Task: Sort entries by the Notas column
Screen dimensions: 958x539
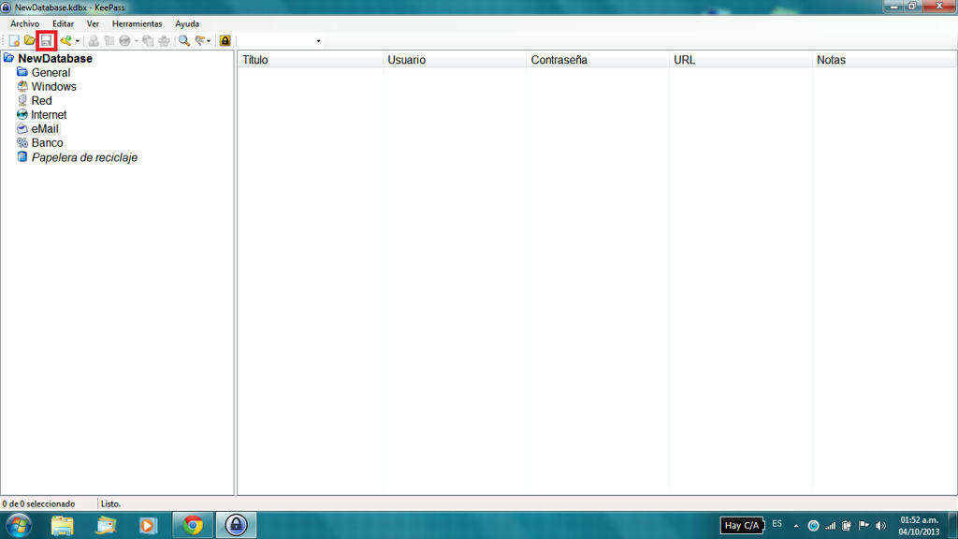Action: coord(884,60)
